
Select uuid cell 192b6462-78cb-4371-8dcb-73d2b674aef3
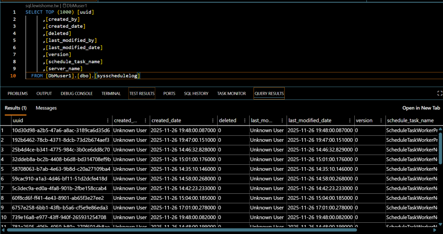point(61,140)
